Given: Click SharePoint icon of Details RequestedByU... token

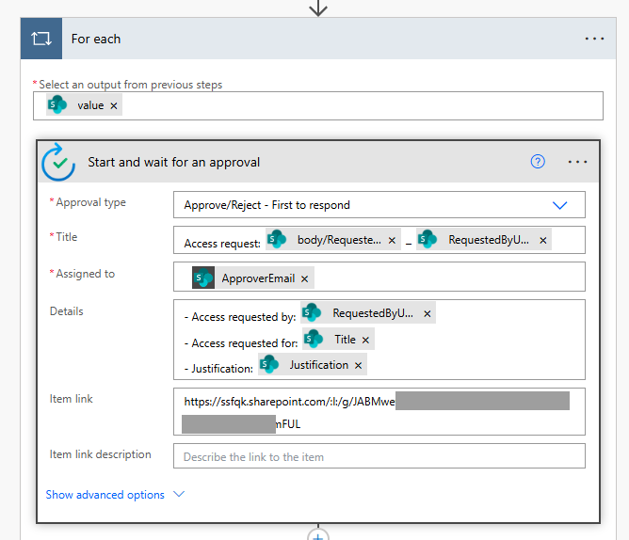Looking at the screenshot, I should 312,312.
